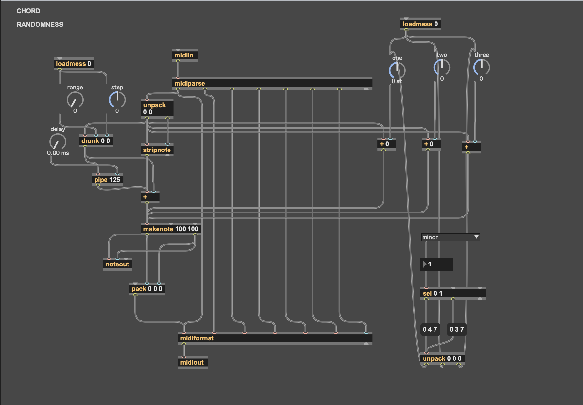Image resolution: width=583 pixels, height=405 pixels.
Task: Click the midiparse object
Action: click(189, 83)
